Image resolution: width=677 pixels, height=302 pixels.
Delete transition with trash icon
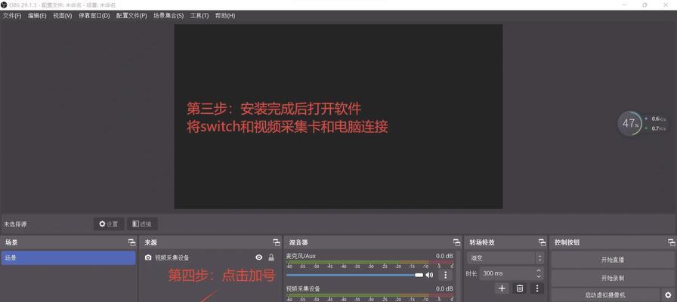pos(520,288)
